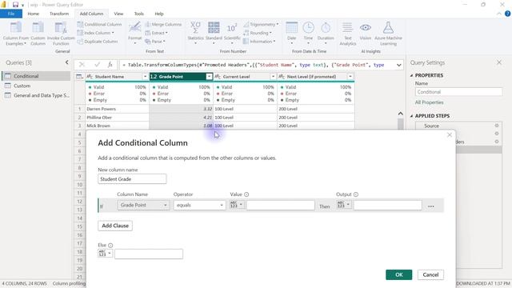Open Vision AI insight
The height and width of the screenshot is (288, 512).
[366, 32]
